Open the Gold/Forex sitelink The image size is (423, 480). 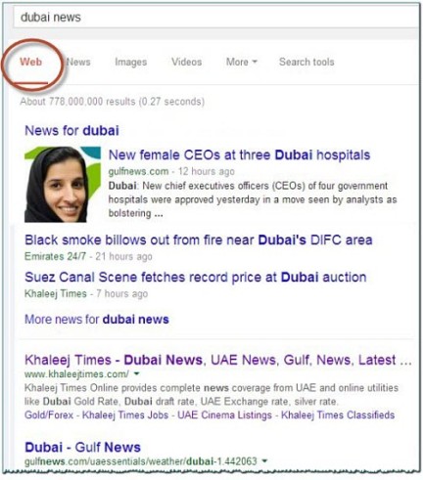pyautogui.click(x=49, y=415)
